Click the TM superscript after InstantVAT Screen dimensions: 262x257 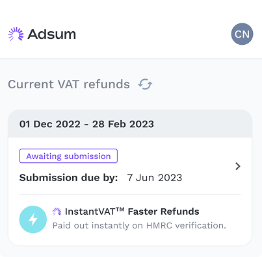120,210
